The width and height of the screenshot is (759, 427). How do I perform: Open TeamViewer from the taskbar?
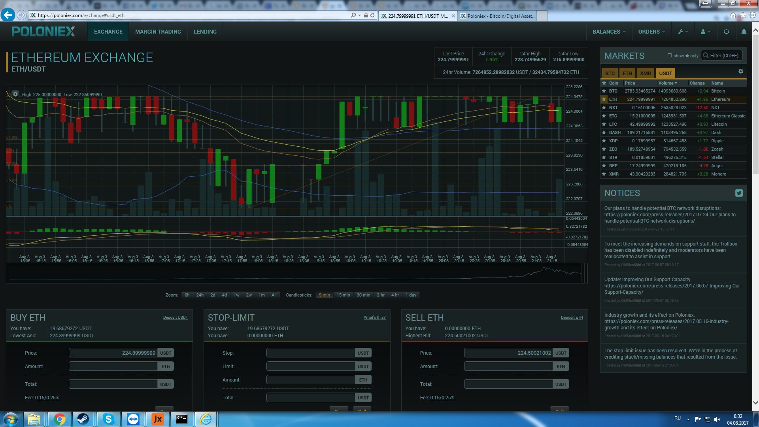point(133,419)
